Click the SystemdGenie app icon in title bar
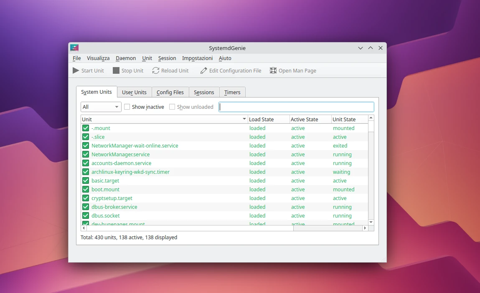The width and height of the screenshot is (480, 293). [74, 48]
